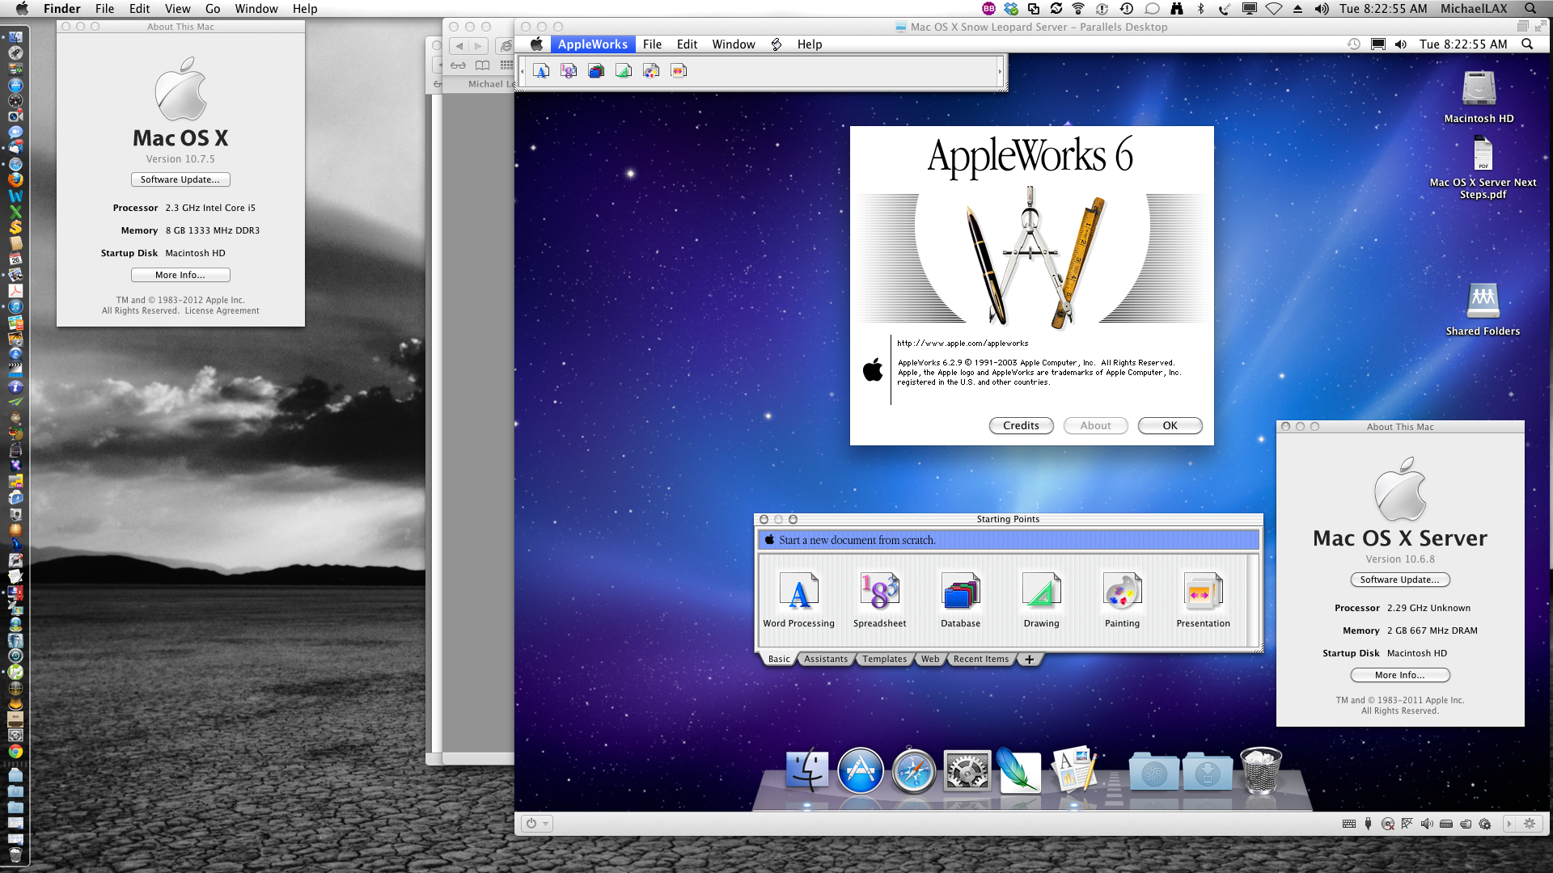Expand the Recent Items tab in Starting Points
The width and height of the screenshot is (1553, 873).
click(980, 659)
